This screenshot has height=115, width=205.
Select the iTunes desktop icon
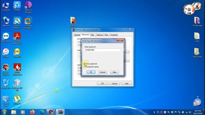click(6, 53)
